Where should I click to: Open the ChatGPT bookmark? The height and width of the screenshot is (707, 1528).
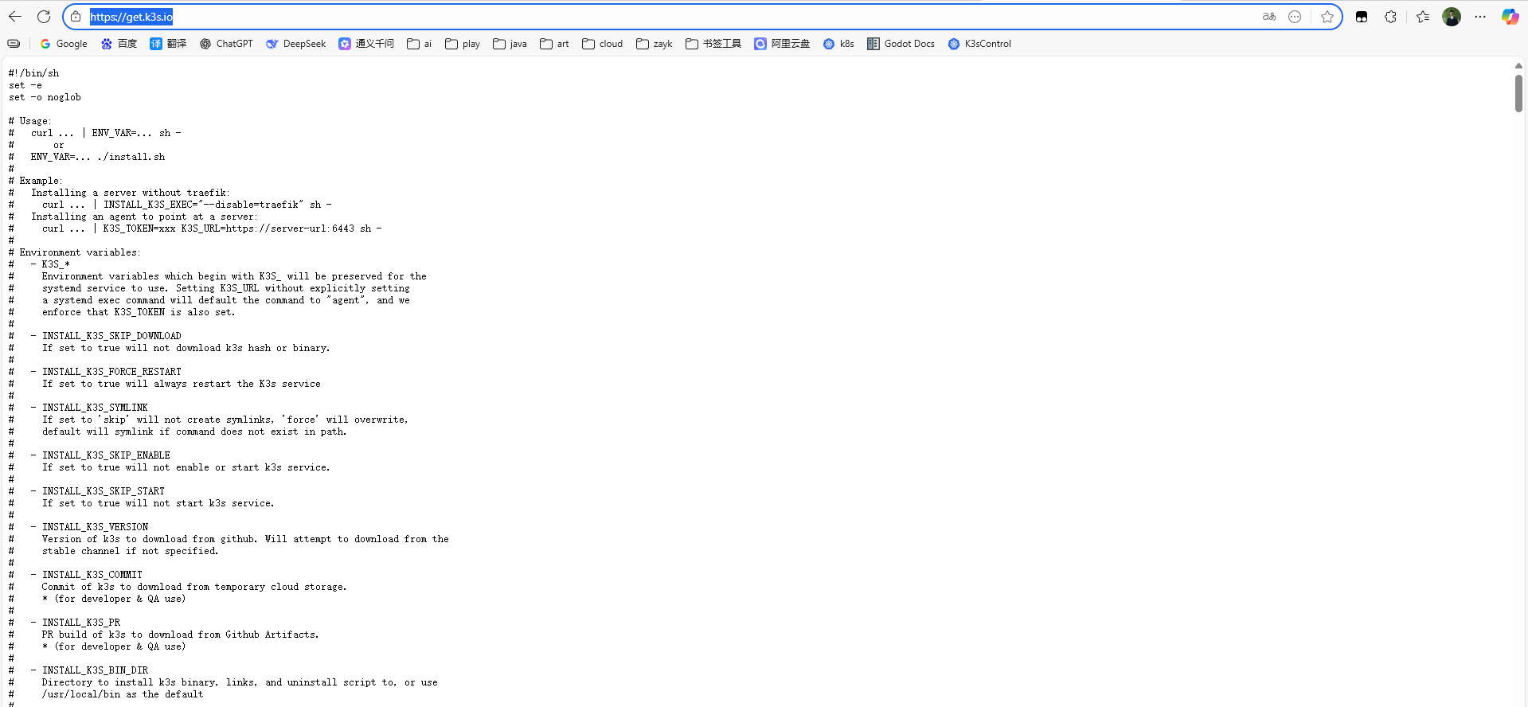tap(226, 44)
